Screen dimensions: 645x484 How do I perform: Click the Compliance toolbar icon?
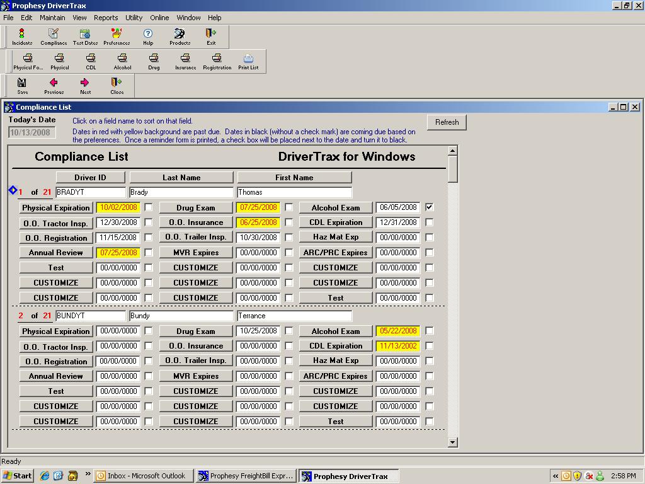[x=54, y=37]
